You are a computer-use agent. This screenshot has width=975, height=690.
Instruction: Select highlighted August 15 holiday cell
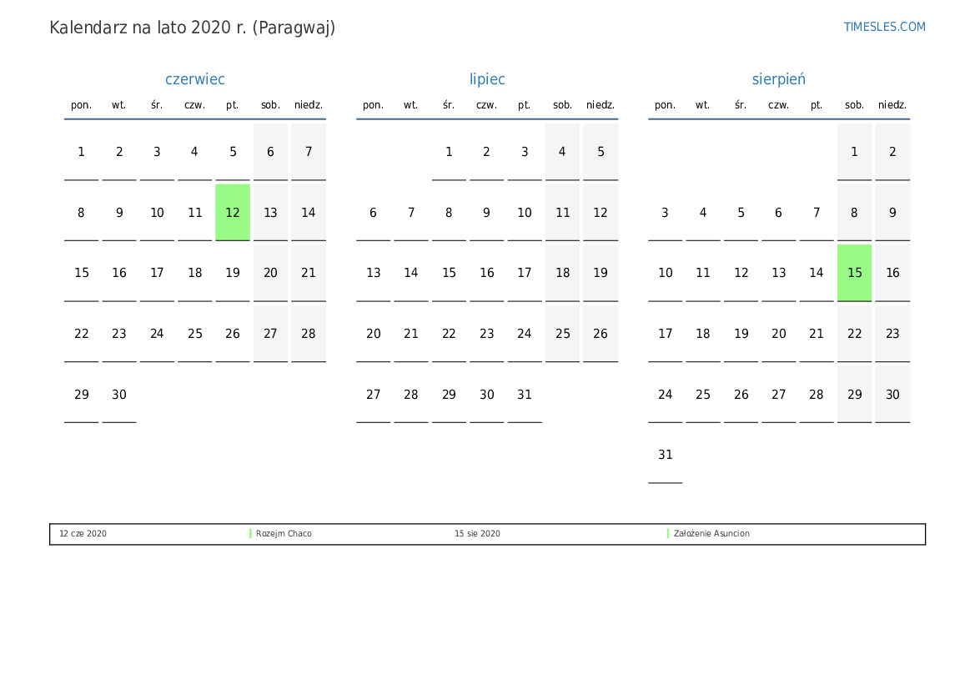854,273
